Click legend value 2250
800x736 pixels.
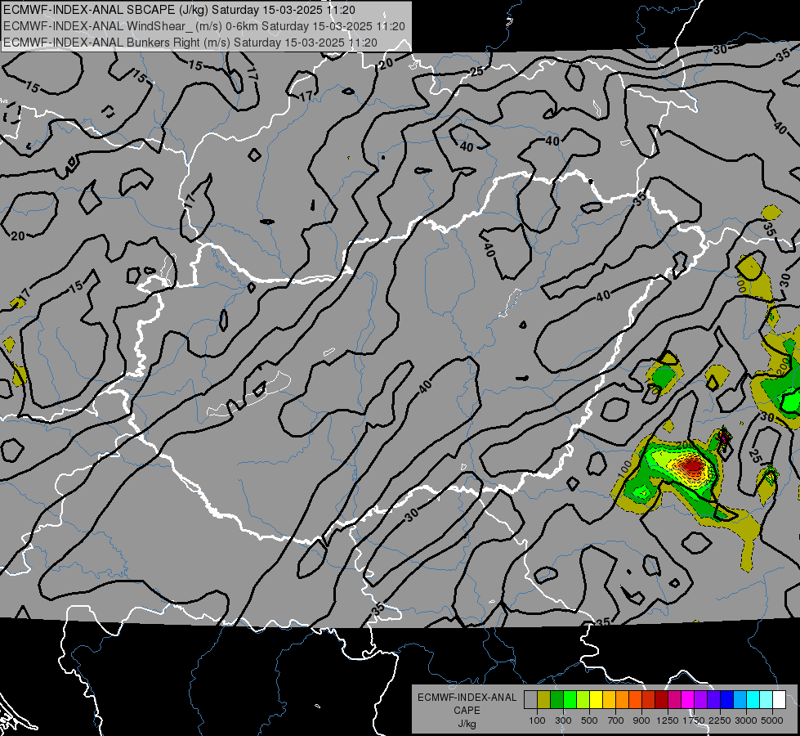[x=720, y=720]
